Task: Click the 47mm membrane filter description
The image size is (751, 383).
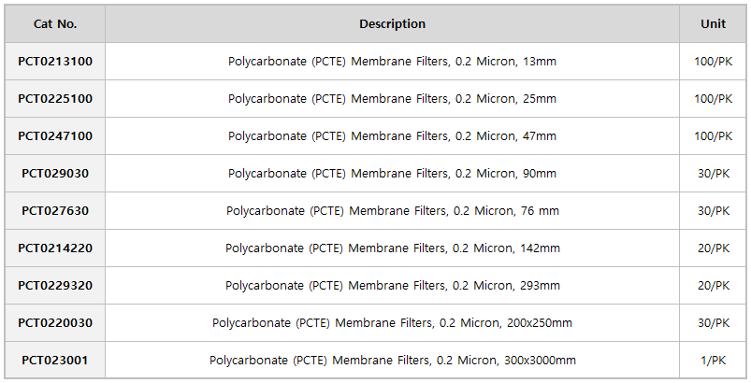Action: (392, 135)
